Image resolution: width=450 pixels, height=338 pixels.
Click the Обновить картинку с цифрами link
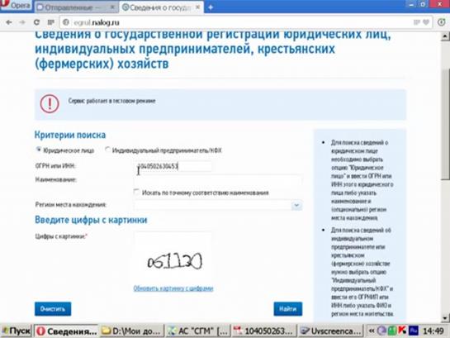tap(173, 288)
